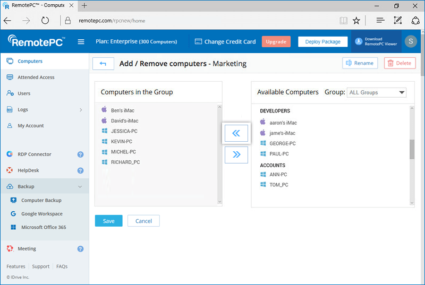Click the Available Computers list scrollbar thumb
Viewport: 425px width, 285px height.
[412, 149]
